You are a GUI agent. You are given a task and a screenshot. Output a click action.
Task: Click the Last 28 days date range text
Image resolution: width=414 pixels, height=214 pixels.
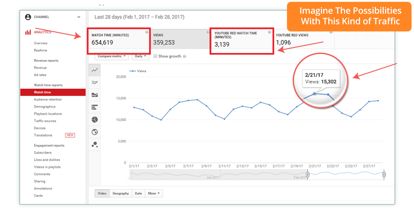tap(140, 17)
